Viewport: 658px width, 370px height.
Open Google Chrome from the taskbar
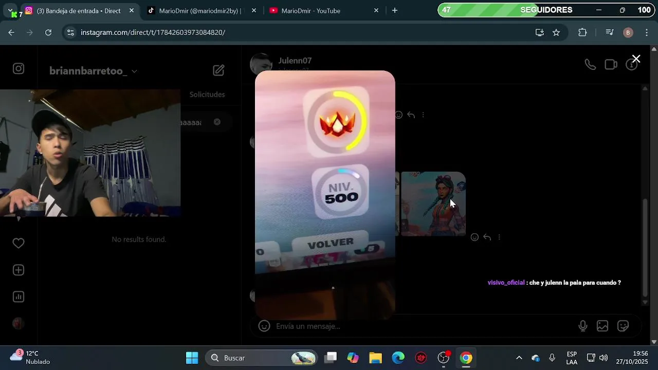click(x=466, y=358)
